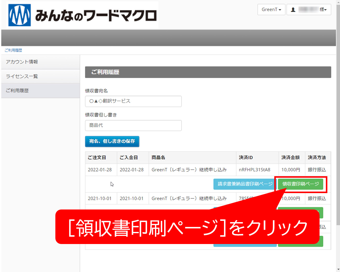Click the scrollbar down arrow
This screenshot has width=340, height=272.
pyautogui.click(x=338, y=269)
